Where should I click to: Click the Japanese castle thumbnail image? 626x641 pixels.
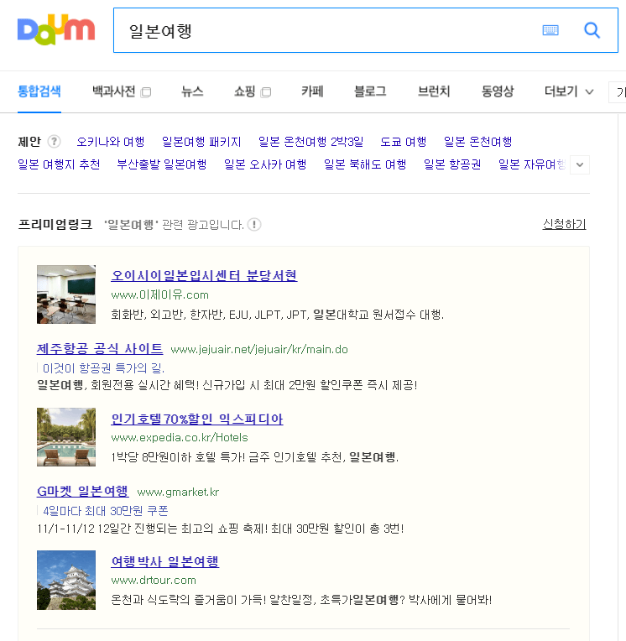(x=66, y=580)
